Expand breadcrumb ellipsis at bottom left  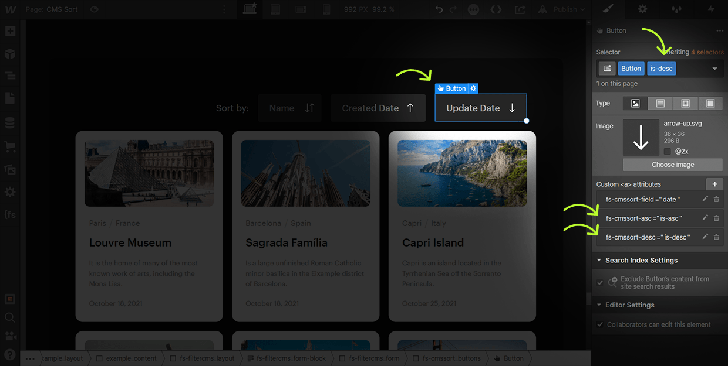pyautogui.click(x=30, y=358)
